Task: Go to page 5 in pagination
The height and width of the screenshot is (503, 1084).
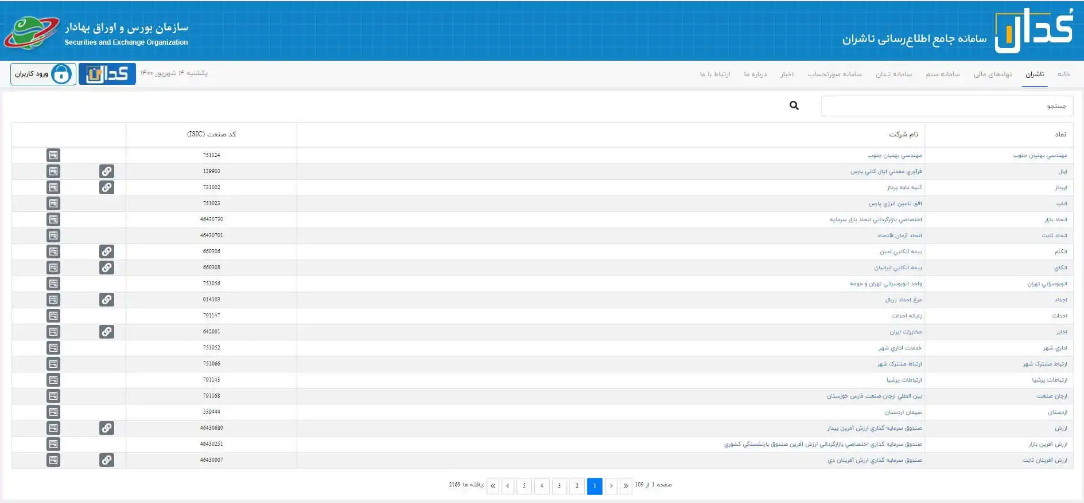Action: pos(524,486)
